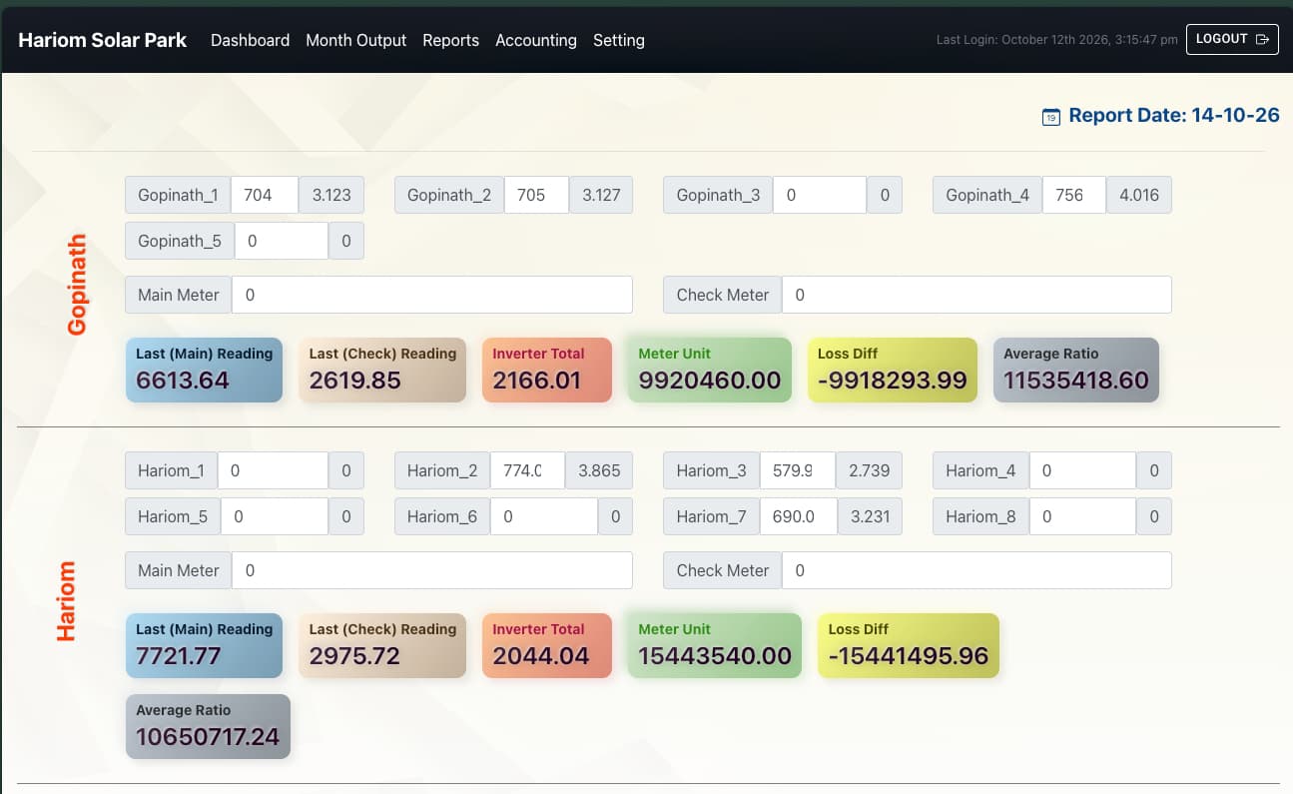
Task: Click the Hariom_1 reading input field
Action: pos(274,470)
